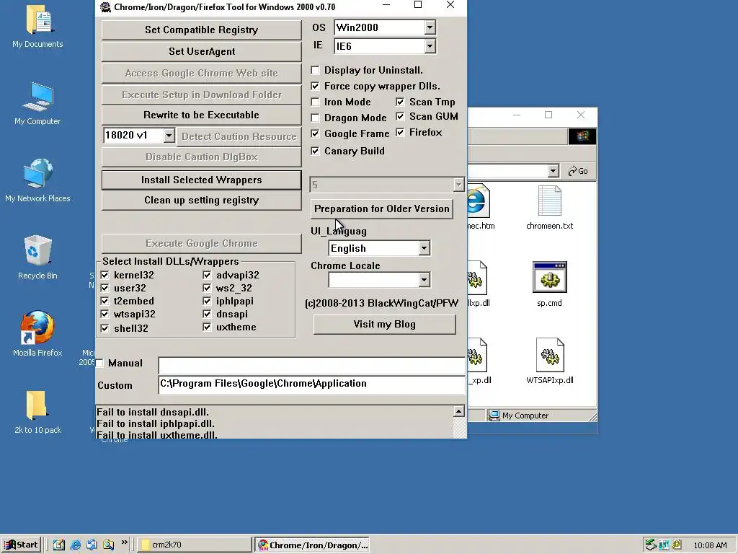The height and width of the screenshot is (554, 738).
Task: Click the search quick launch icon
Action: [x=108, y=545]
